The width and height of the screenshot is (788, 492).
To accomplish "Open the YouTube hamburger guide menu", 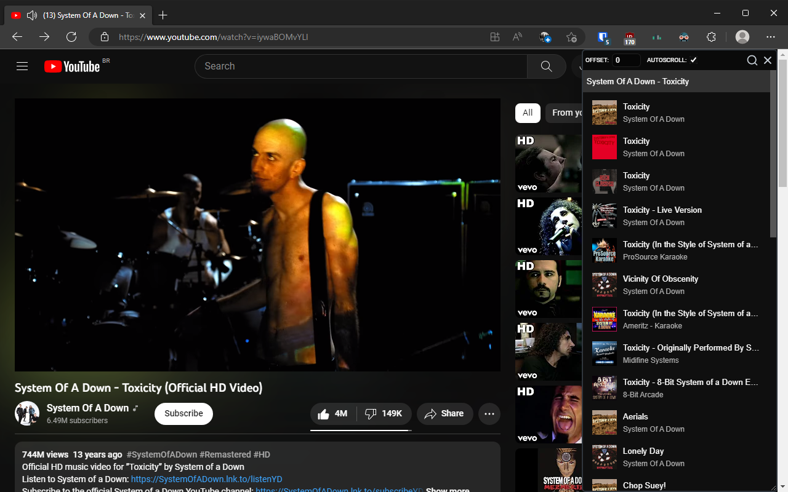I will [x=22, y=66].
